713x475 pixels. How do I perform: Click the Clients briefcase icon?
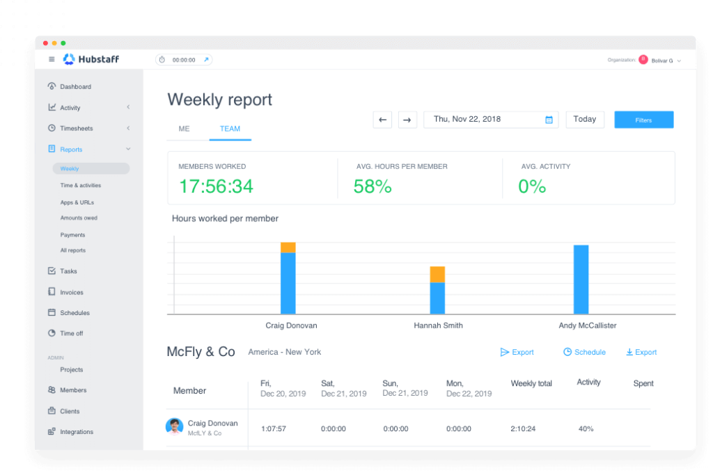click(52, 410)
